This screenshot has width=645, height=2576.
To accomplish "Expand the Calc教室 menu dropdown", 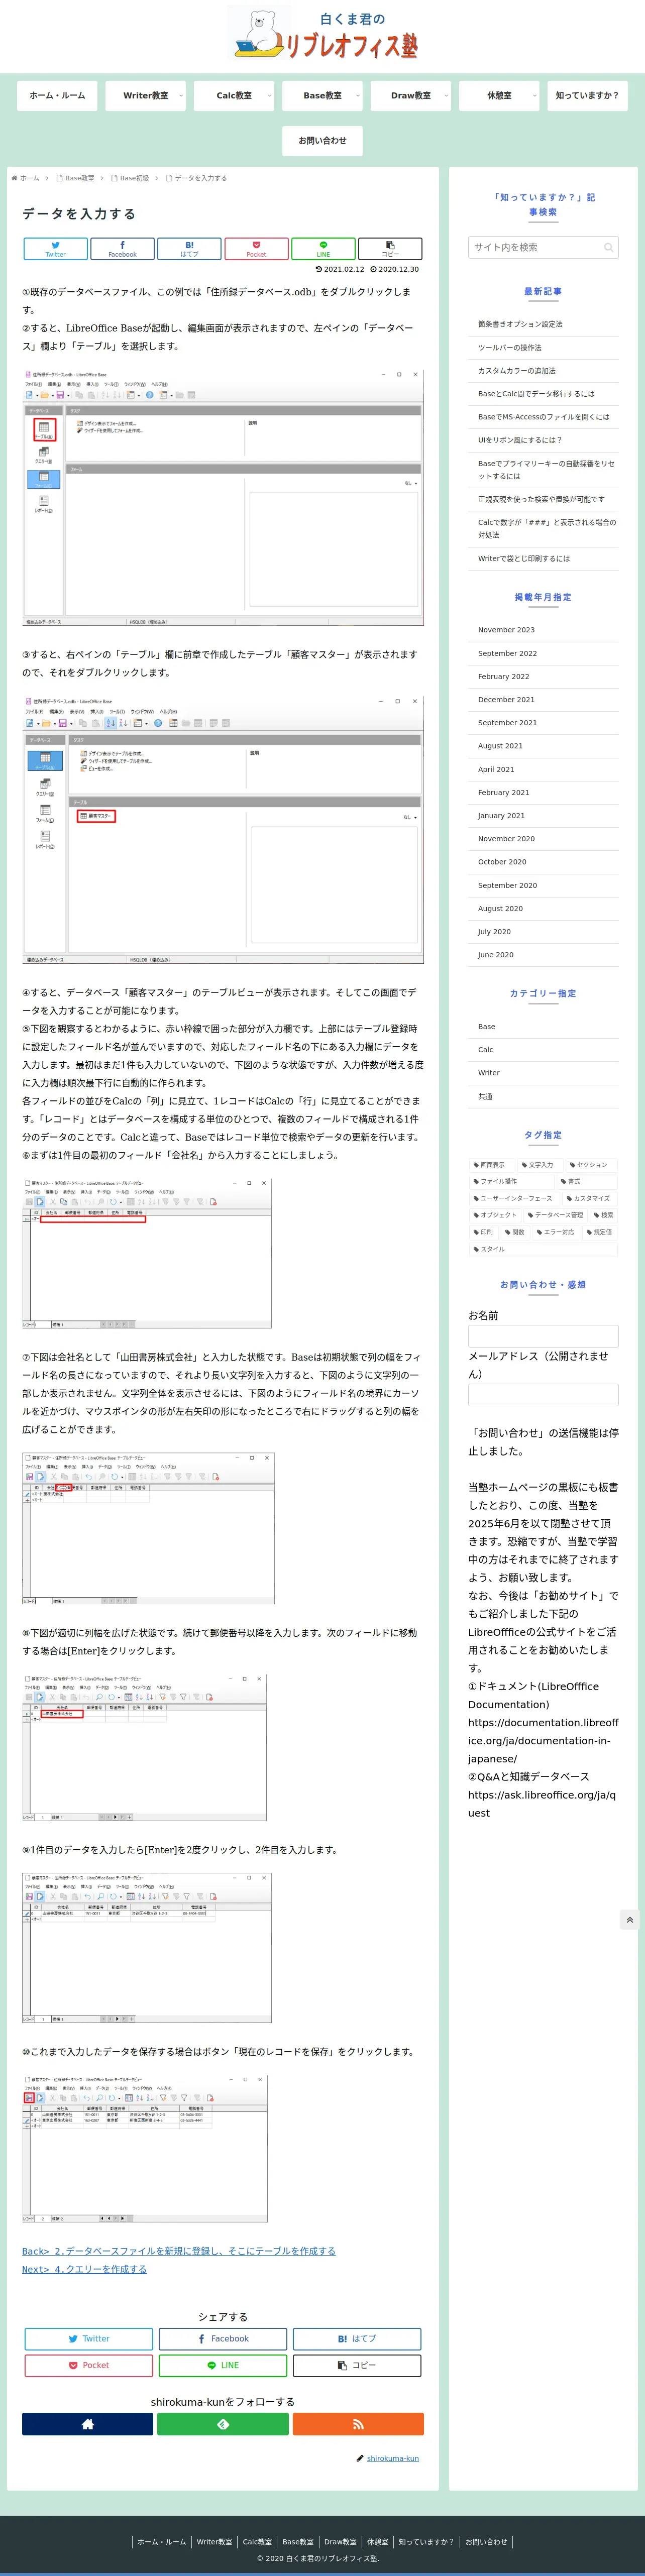I will point(234,96).
